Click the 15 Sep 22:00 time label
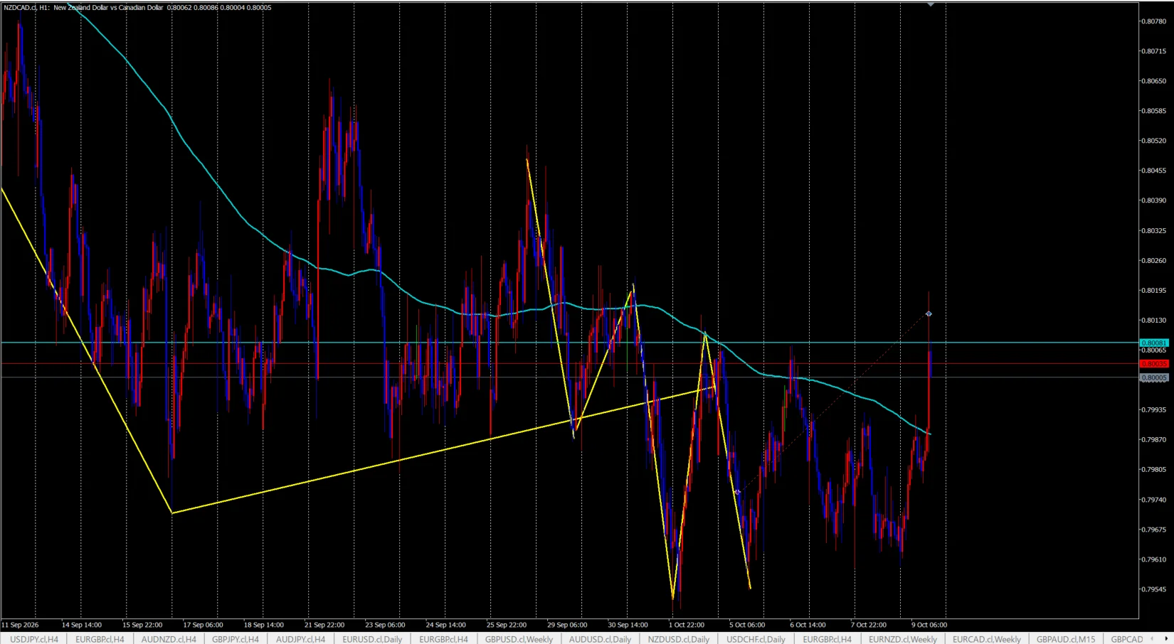Viewport: 1174px width, 644px height. [x=142, y=625]
